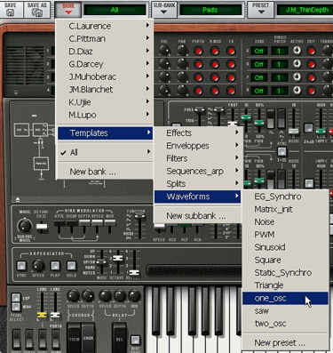Click New bank ... in the menu
This screenshot has width=333, height=353.
(105, 172)
